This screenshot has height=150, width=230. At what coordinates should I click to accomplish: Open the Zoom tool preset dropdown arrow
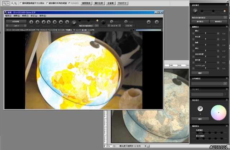(8, 3)
